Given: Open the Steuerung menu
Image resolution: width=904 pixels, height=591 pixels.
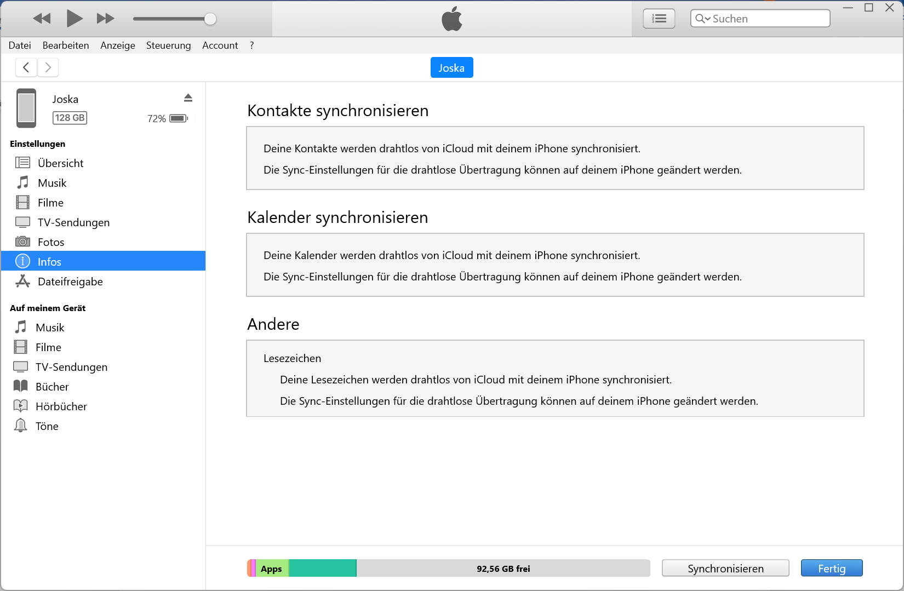Looking at the screenshot, I should click(x=168, y=45).
